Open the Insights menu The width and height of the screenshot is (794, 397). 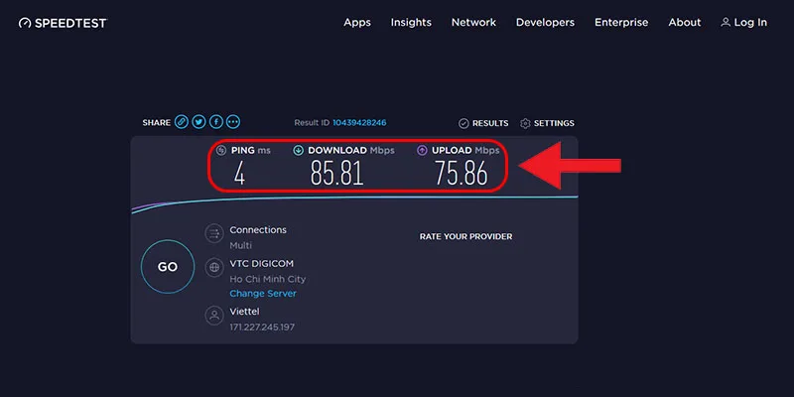[411, 22]
